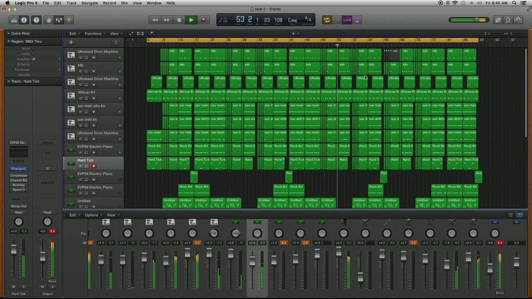Open the Navigate menu

point(90,3)
